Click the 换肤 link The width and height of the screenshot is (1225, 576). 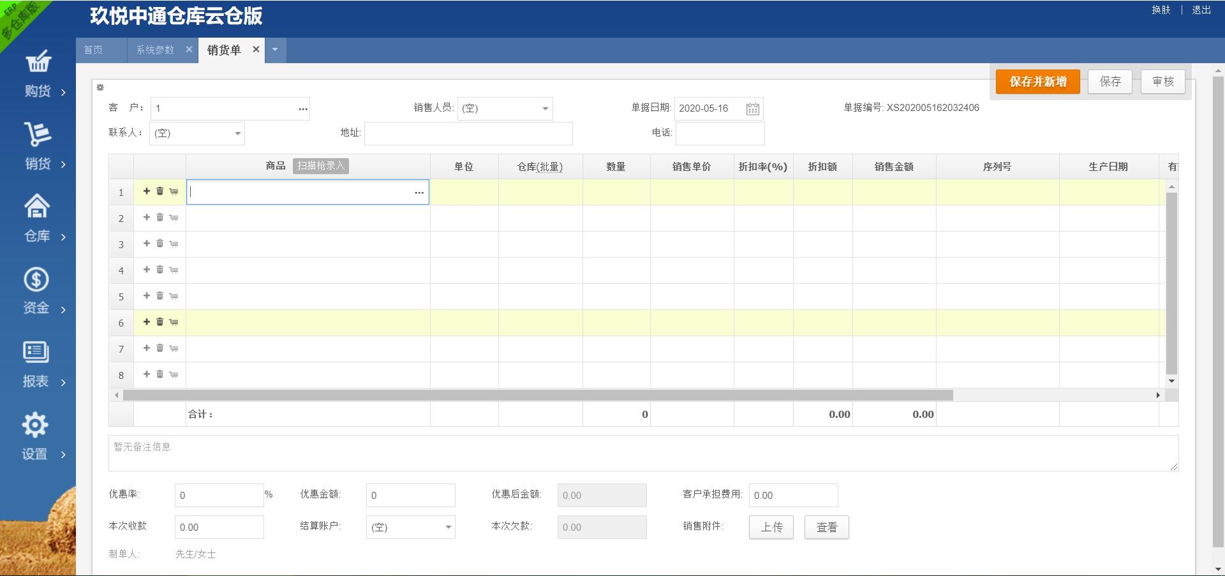(x=1161, y=10)
